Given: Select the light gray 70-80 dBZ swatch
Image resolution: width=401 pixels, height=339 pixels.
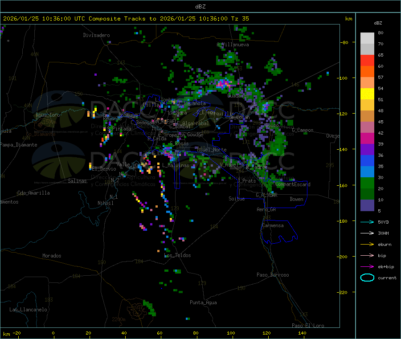Looking at the screenshot, I should 367,38.
